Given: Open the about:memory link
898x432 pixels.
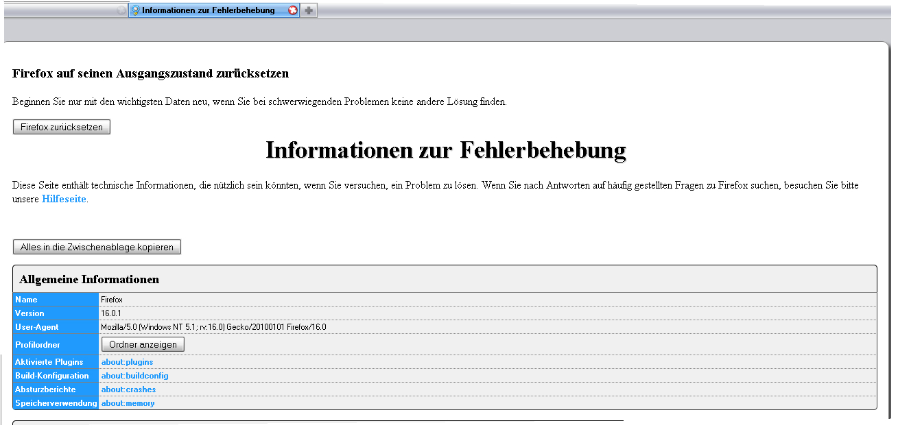Looking at the screenshot, I should coord(128,403).
